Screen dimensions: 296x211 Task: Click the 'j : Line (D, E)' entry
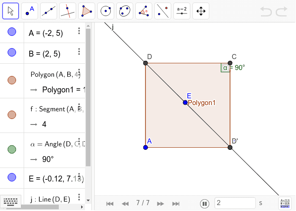pyautogui.click(x=50, y=199)
